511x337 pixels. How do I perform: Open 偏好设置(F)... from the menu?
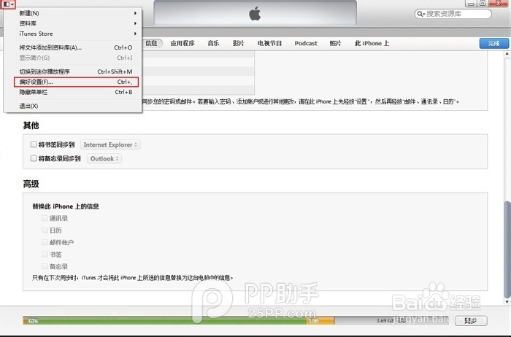point(77,82)
